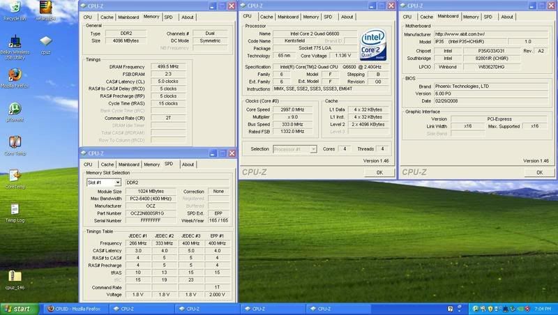Open About tab in SPD window
The width and height of the screenshot is (558, 315).
[x=188, y=164]
